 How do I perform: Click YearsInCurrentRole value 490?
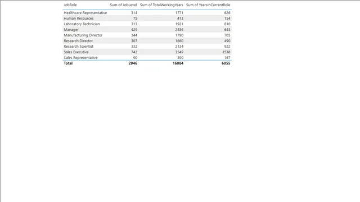(x=227, y=41)
